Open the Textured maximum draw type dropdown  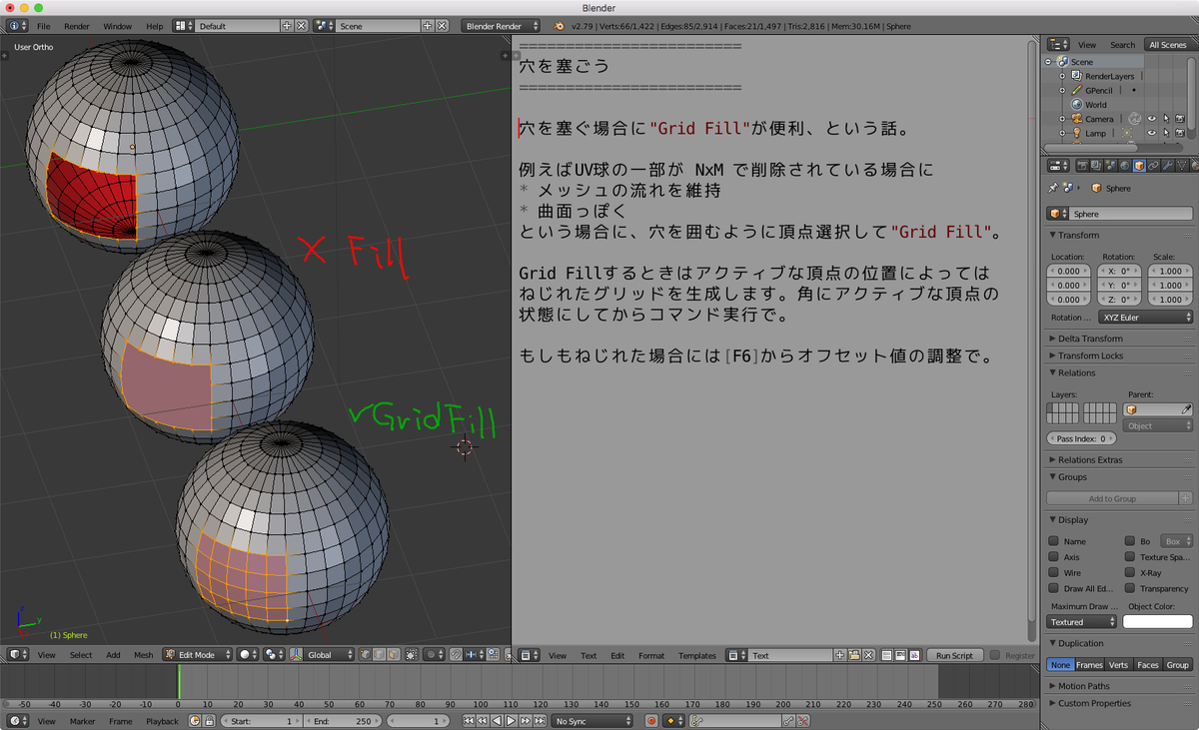[x=1082, y=621]
